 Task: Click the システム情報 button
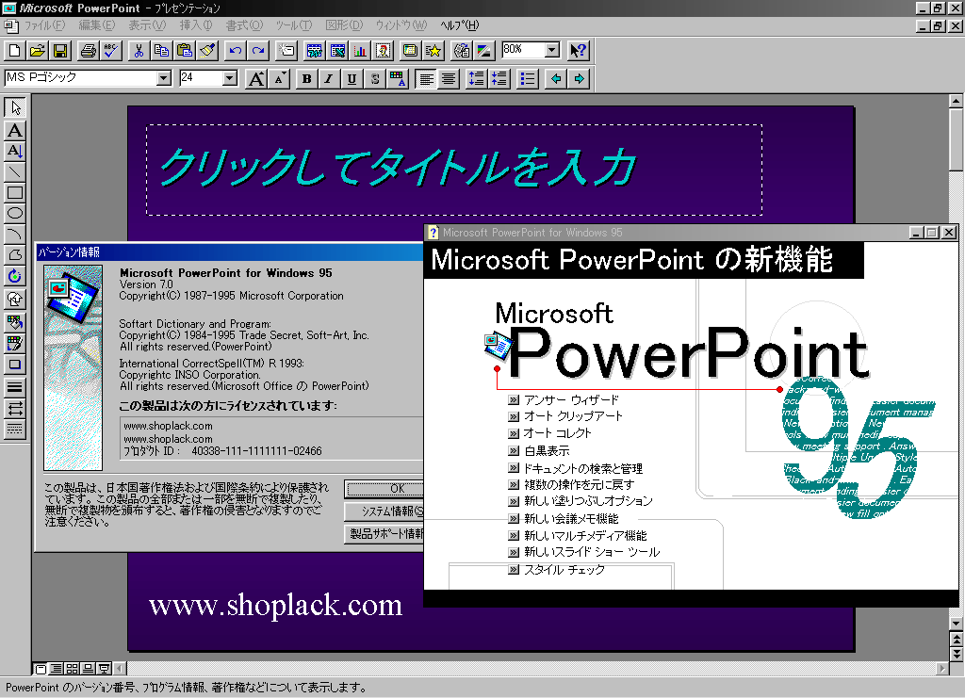(x=384, y=511)
